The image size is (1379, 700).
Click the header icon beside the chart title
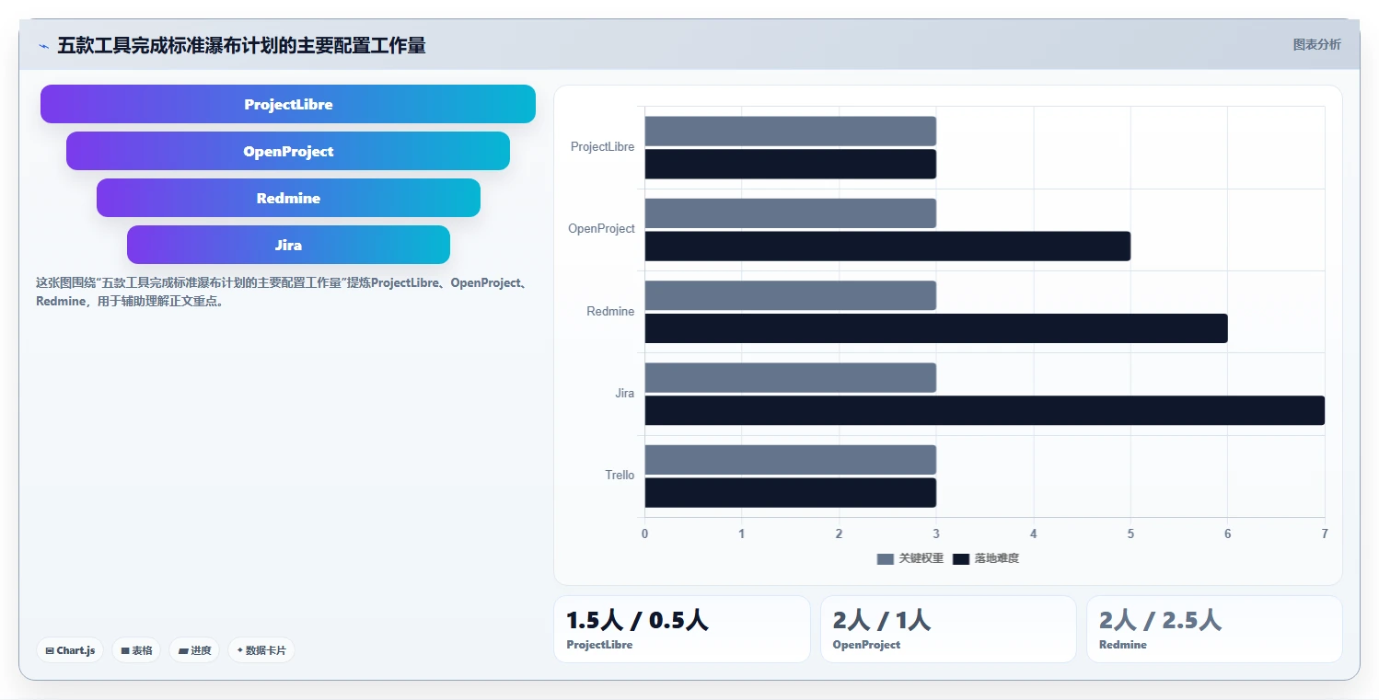coord(43,46)
